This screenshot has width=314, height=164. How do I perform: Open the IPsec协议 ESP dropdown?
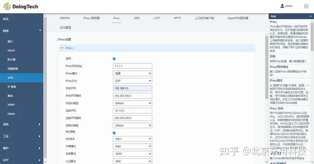(133, 81)
